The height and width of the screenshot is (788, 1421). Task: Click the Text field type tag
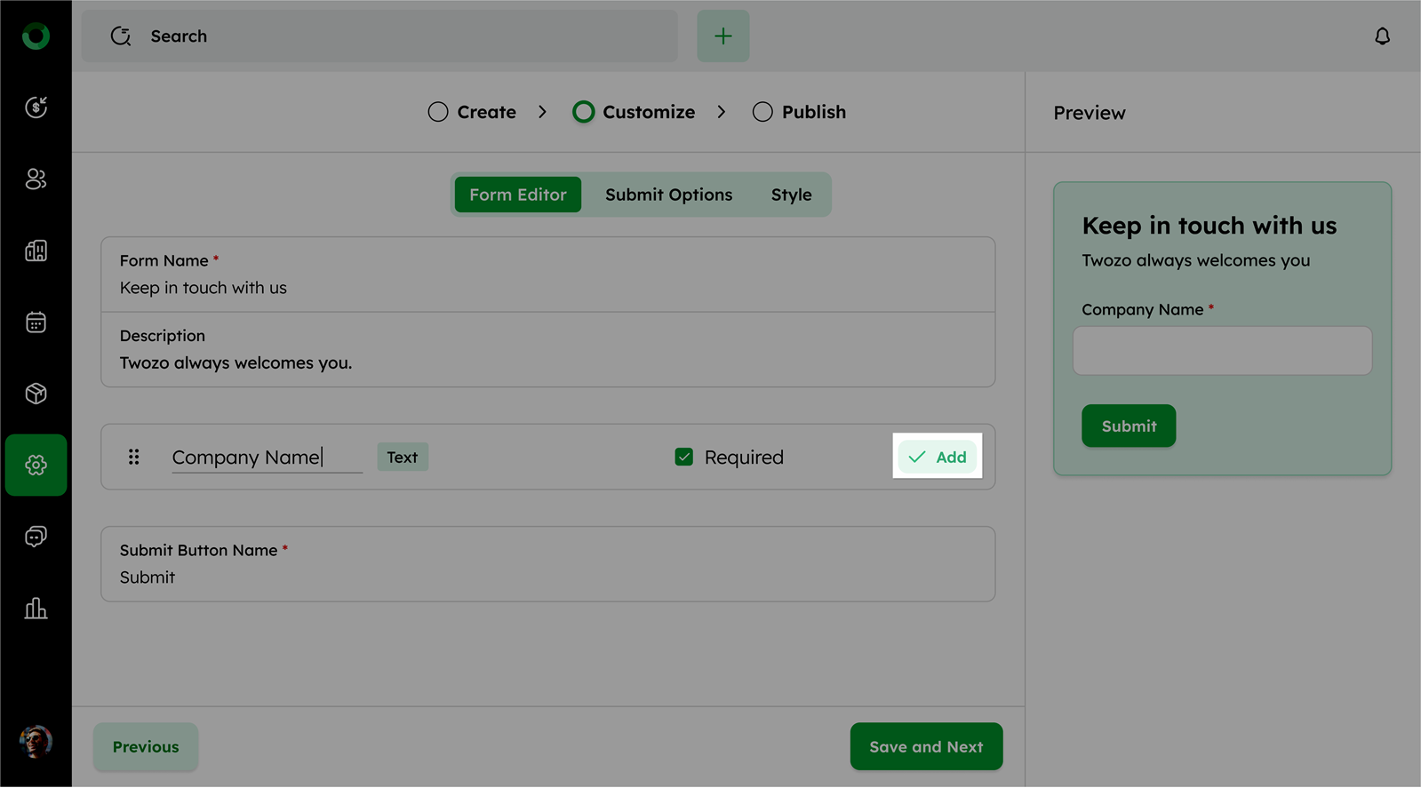coord(403,457)
